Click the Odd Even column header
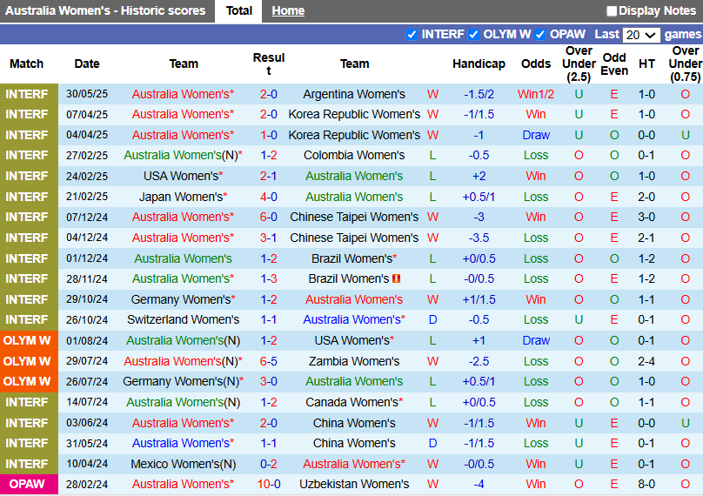 point(614,64)
